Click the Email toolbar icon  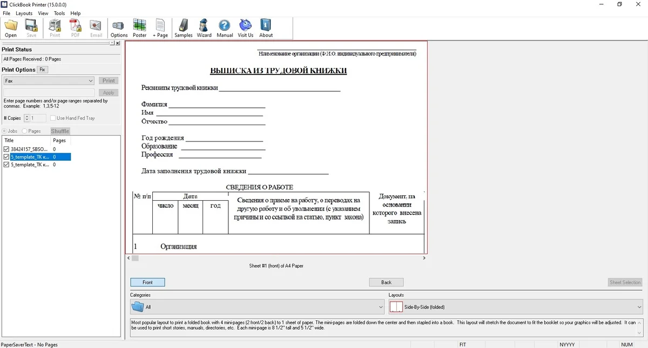[96, 25]
